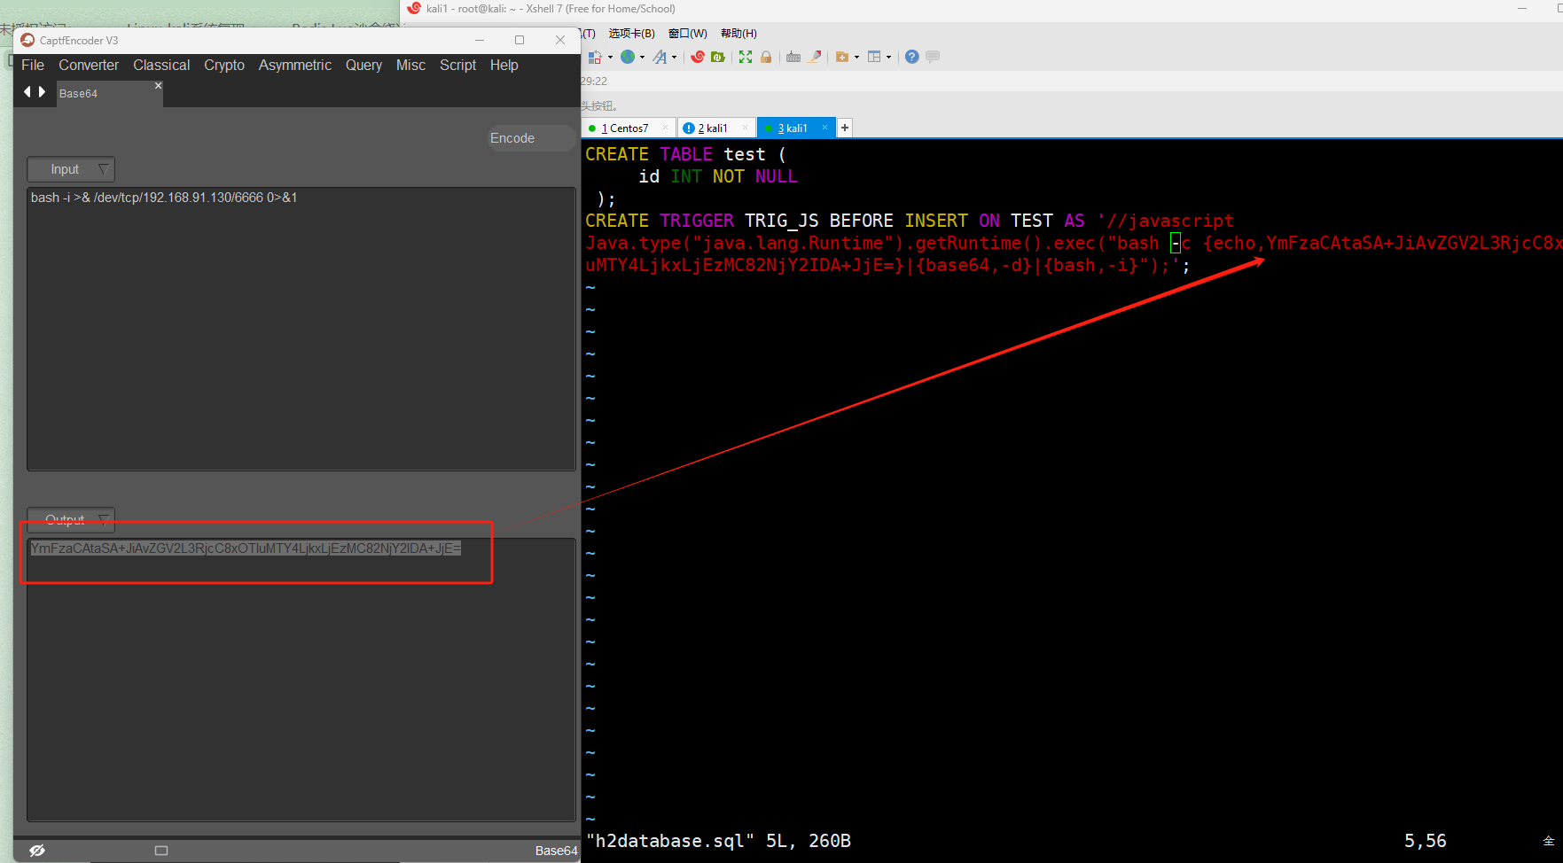Open the Classical menu
1563x863 pixels.
(161, 65)
